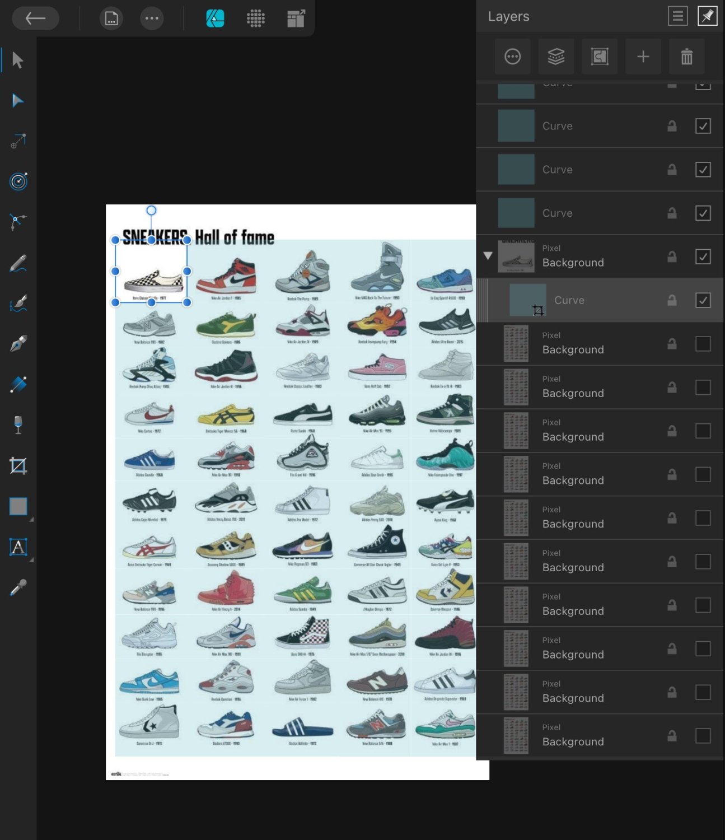Show the bottom-most Background pixel layer
The width and height of the screenshot is (725, 840).
tap(703, 735)
